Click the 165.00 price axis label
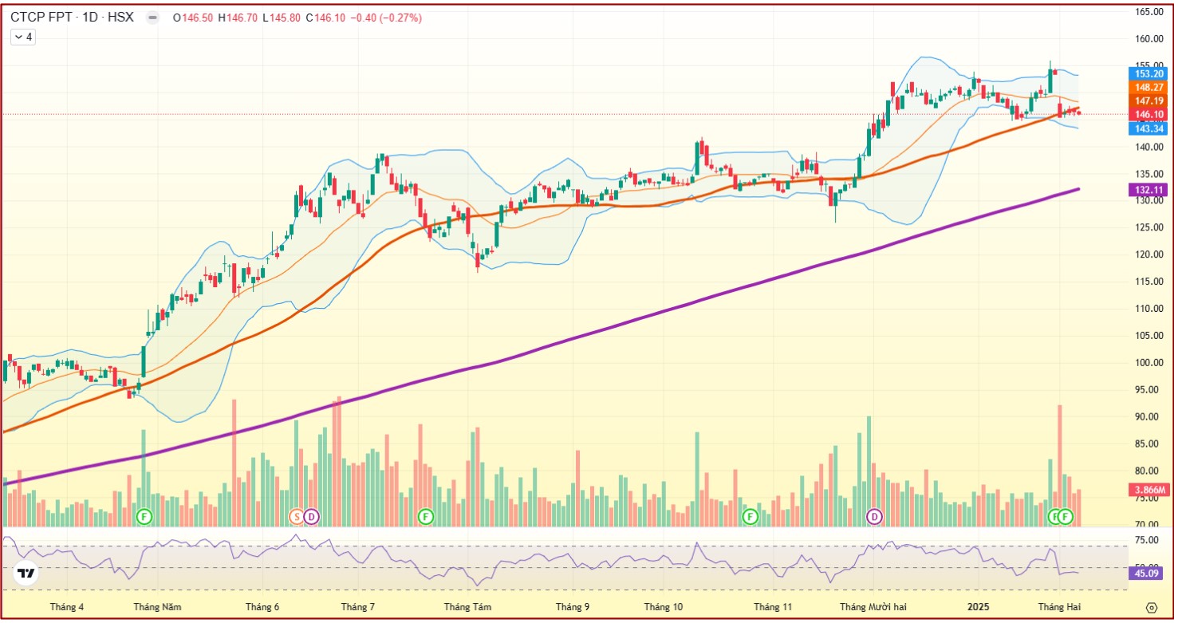 pyautogui.click(x=1150, y=12)
